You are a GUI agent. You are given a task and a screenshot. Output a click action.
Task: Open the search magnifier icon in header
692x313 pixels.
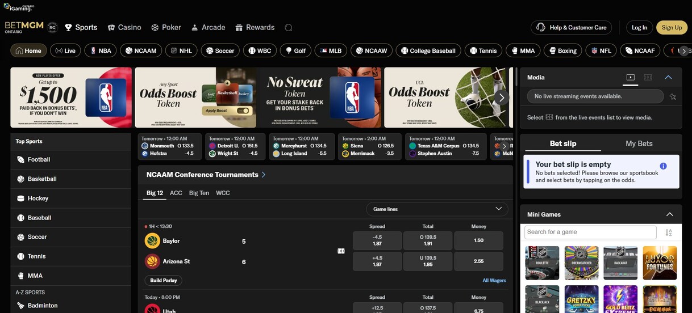pyautogui.click(x=288, y=27)
